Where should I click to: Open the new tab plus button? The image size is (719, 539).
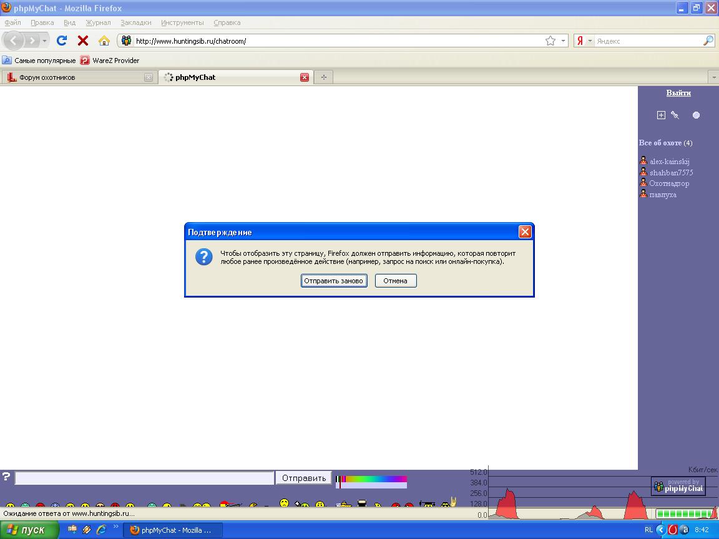(323, 77)
